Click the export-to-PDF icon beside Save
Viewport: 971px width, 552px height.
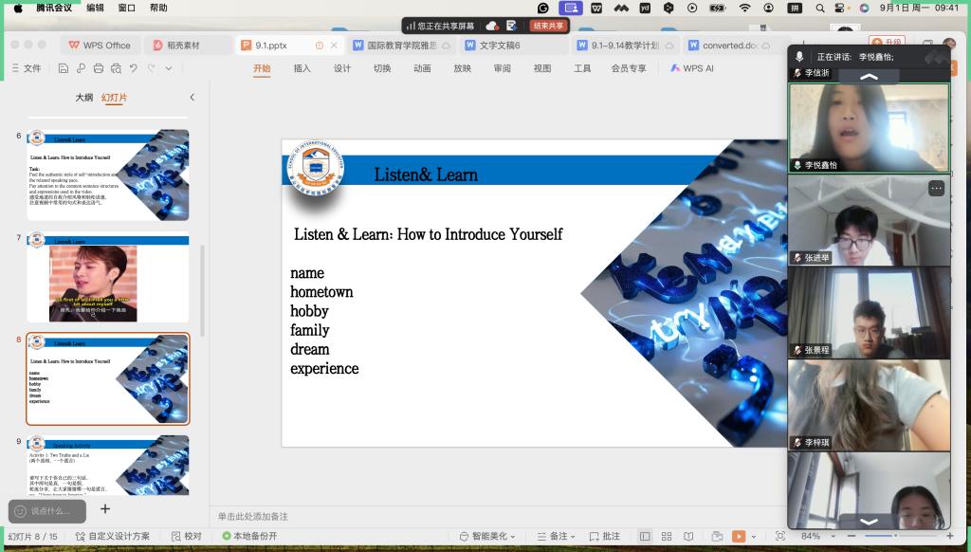pos(82,68)
